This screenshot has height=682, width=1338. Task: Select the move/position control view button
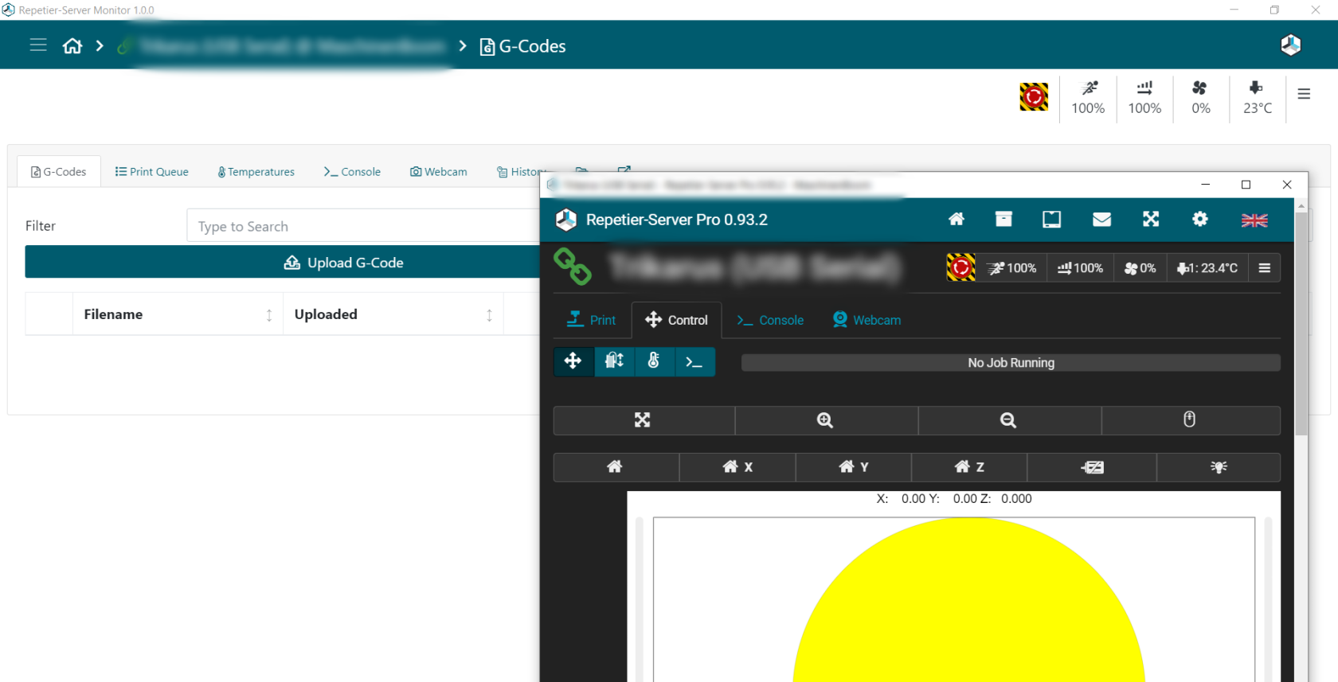[x=573, y=361]
